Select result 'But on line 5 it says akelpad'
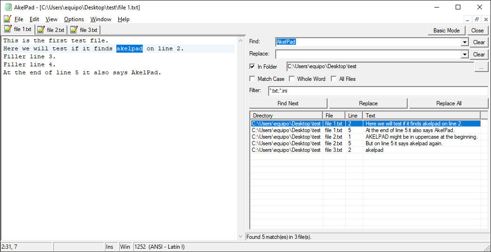Image resolution: width=491 pixels, height=252 pixels. click(x=366, y=143)
